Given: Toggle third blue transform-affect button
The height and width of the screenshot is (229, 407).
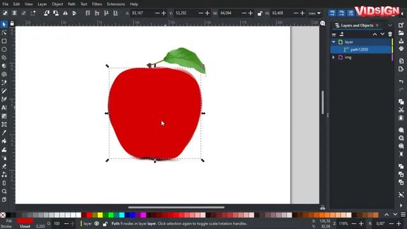Looking at the screenshot, I should tap(350, 13).
